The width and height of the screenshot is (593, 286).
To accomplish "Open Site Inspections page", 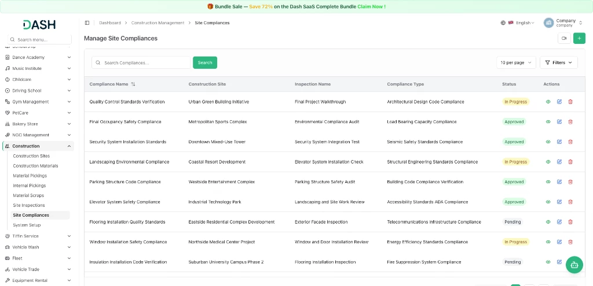I will click(29, 205).
